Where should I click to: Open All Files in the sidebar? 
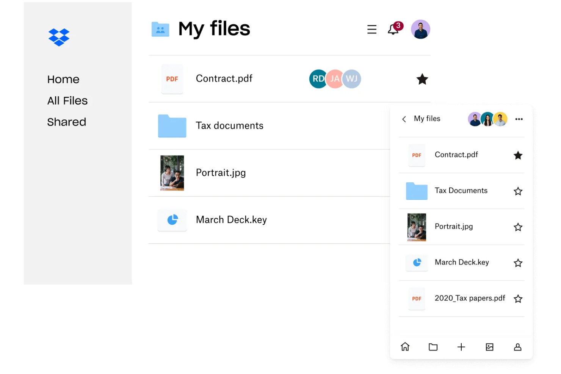click(67, 100)
